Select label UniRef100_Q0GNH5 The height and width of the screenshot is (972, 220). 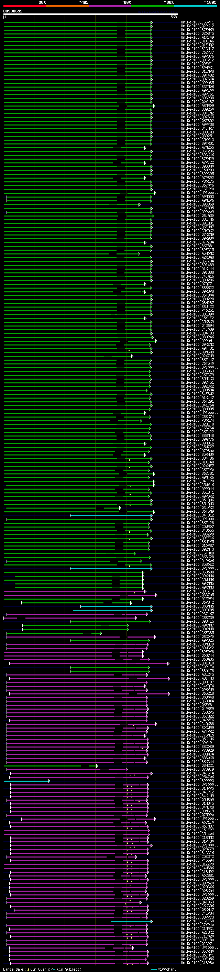197,607
